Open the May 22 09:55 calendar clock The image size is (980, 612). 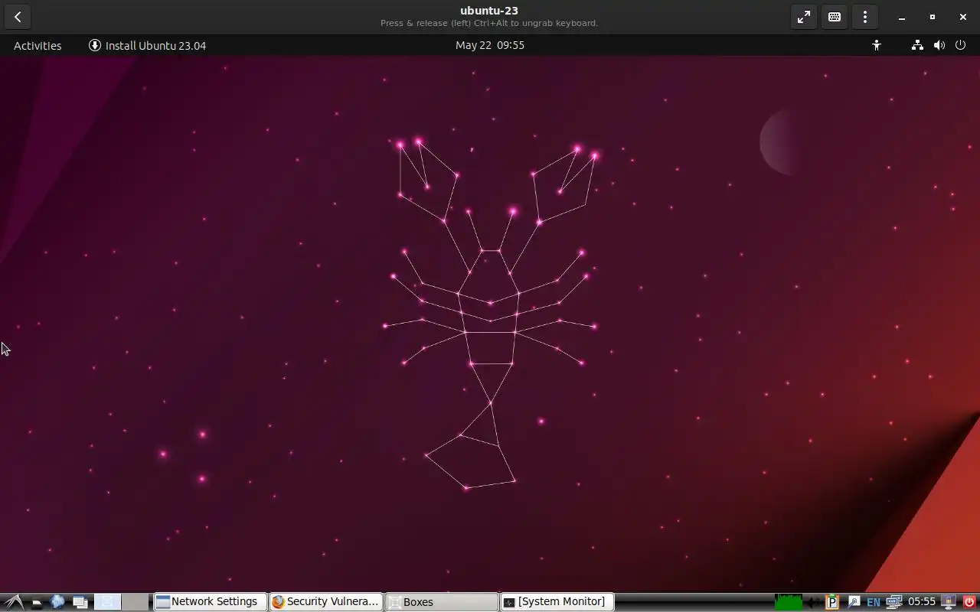[490, 45]
